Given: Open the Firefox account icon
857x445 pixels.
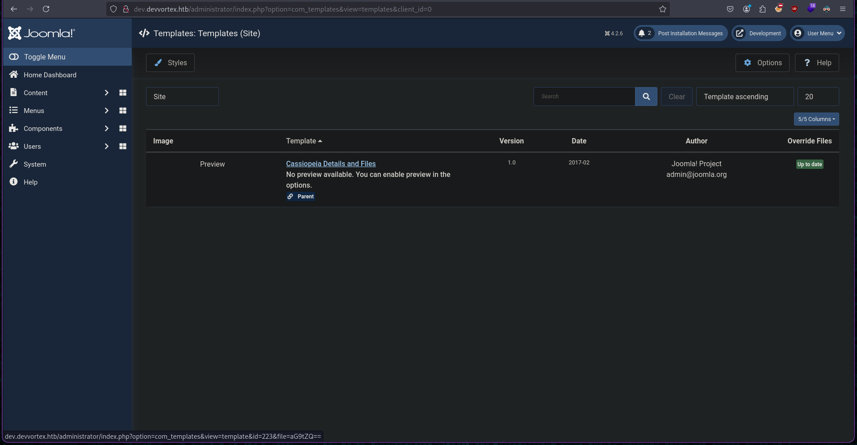Looking at the screenshot, I should coord(746,9).
